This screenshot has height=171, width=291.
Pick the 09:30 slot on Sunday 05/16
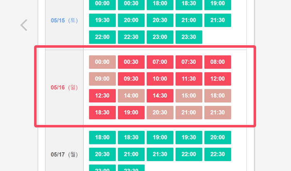click(131, 79)
